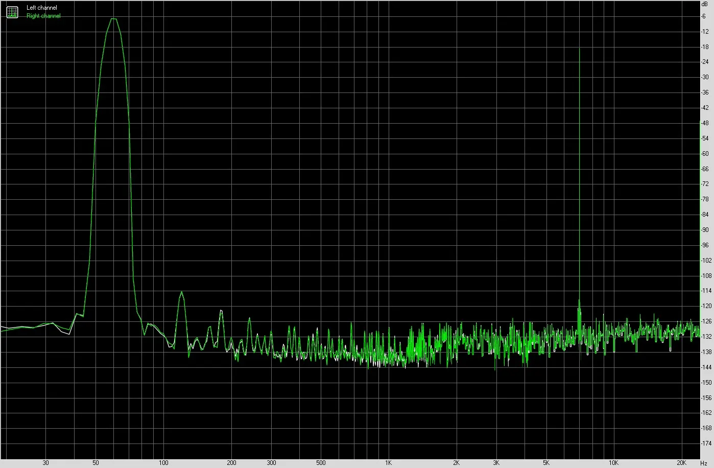Click the -174 dB axis value
The height and width of the screenshot is (468, 714).
pyautogui.click(x=706, y=443)
